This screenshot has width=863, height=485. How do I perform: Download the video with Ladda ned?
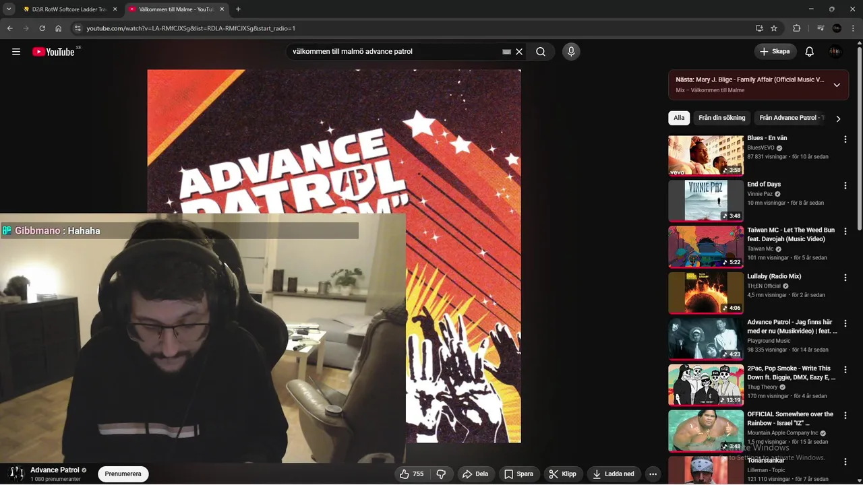pos(614,474)
